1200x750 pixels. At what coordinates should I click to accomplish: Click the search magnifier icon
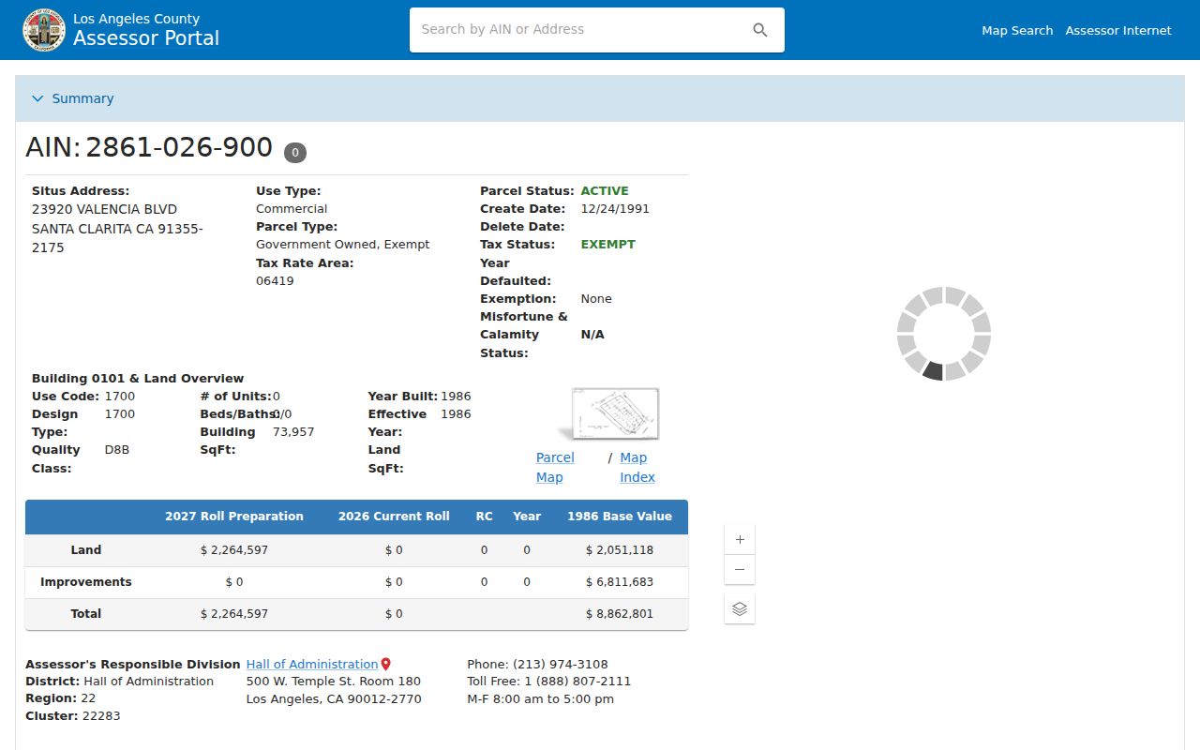[x=760, y=30]
